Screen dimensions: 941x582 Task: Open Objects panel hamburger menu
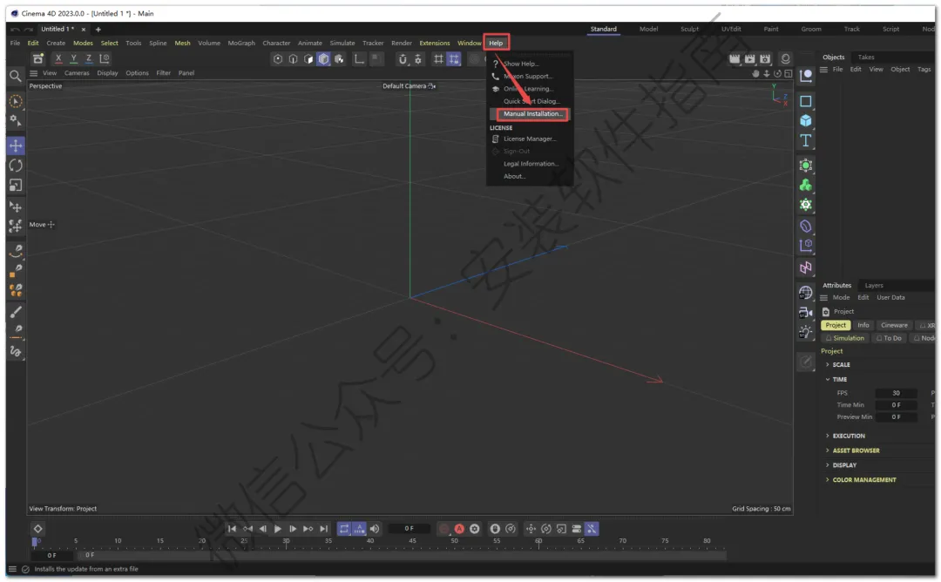[824, 70]
